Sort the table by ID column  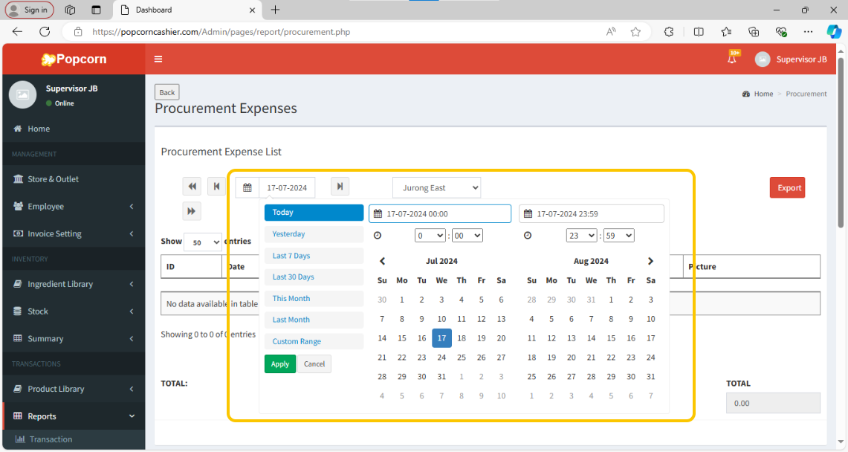tap(192, 267)
